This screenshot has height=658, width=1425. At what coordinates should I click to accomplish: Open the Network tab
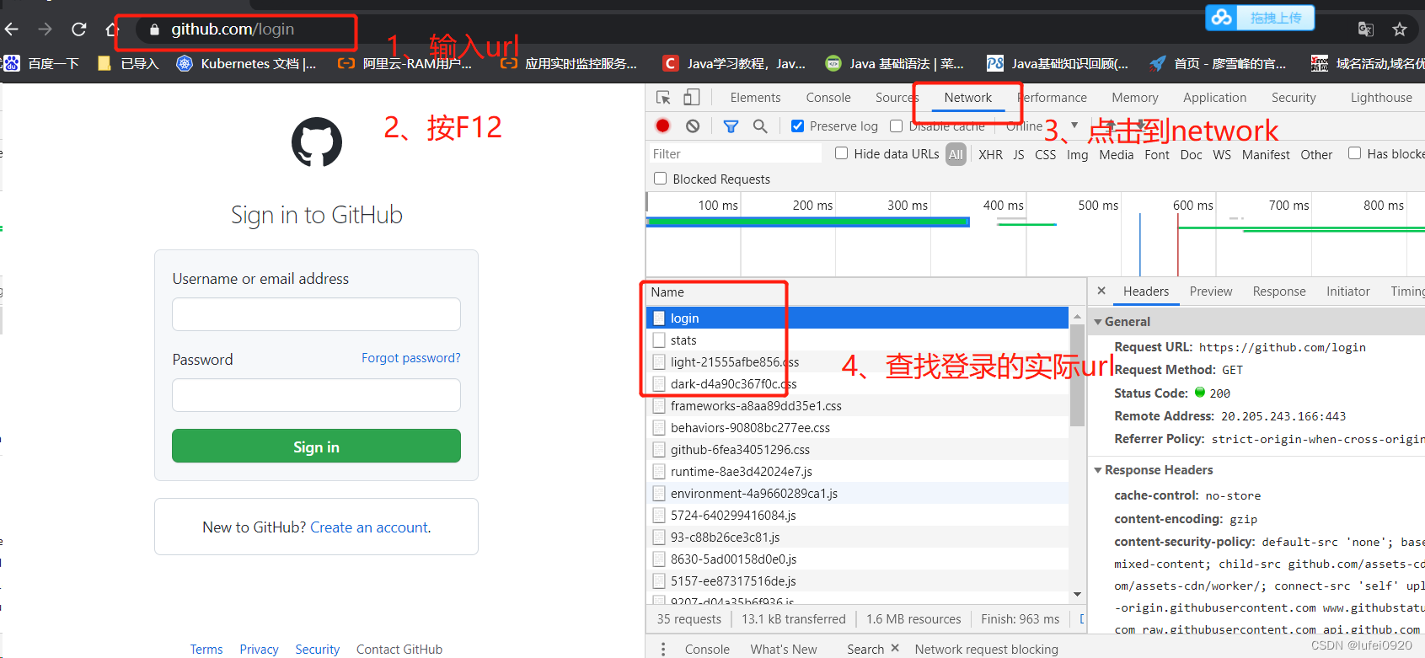[x=968, y=98]
